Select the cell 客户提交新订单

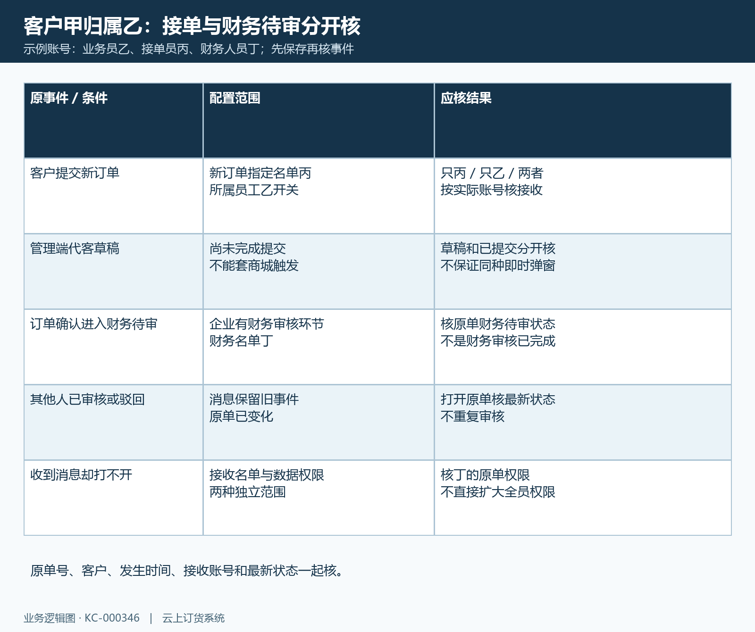[x=114, y=196]
